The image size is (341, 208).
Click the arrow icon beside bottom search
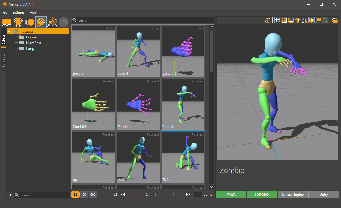10,195
